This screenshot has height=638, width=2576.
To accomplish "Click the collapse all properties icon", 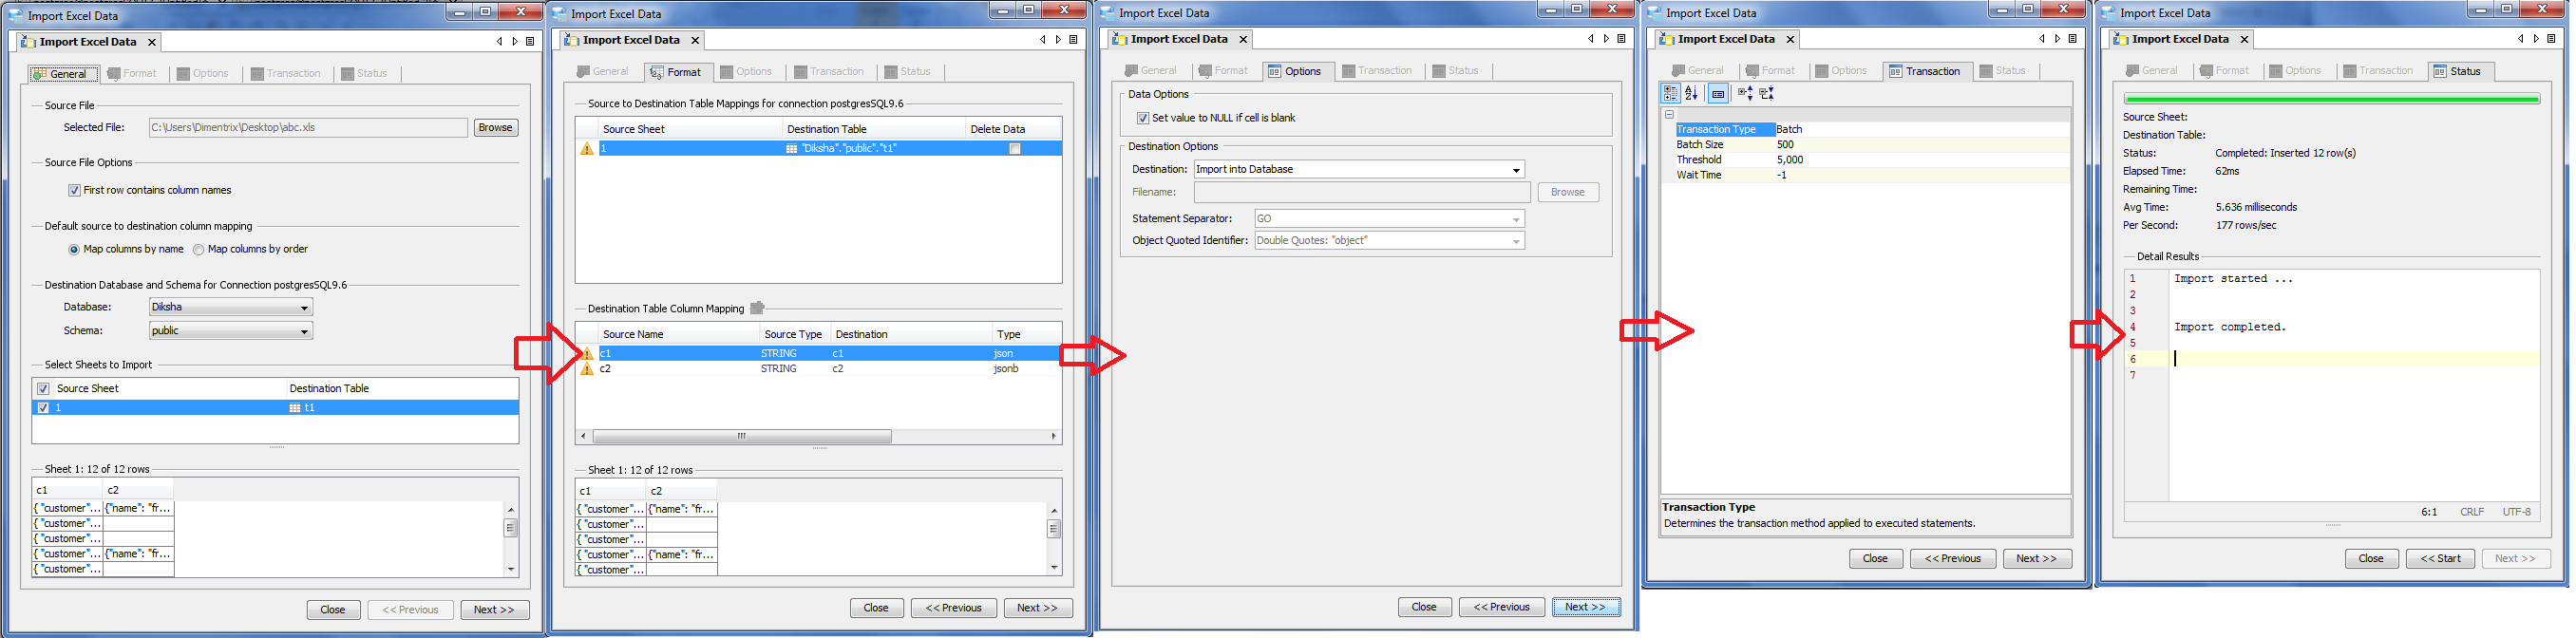I will (1767, 93).
